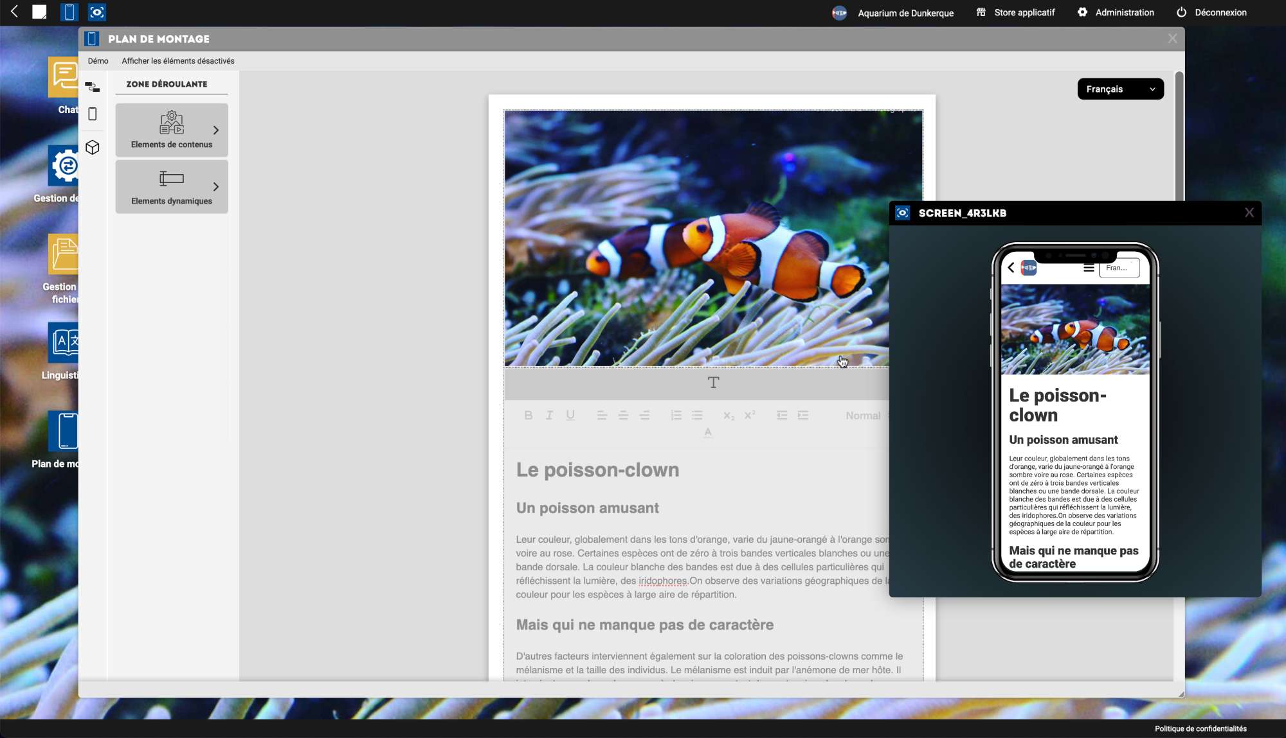Expand Elements de contenus panel
The width and height of the screenshot is (1286, 738).
[172, 130]
